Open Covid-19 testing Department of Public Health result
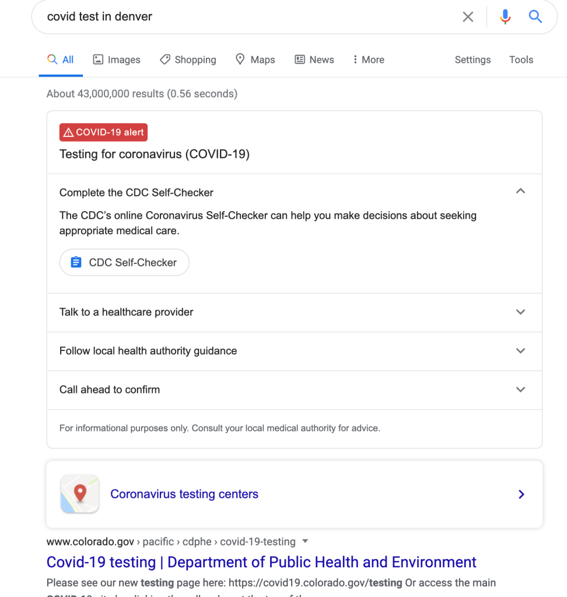Screen dimensions: 567x597 (261, 562)
